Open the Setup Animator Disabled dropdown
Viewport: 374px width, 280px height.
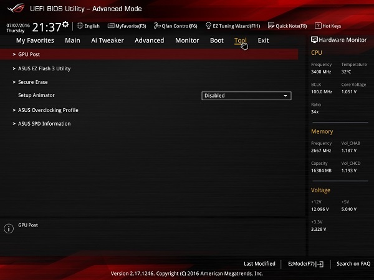246,96
